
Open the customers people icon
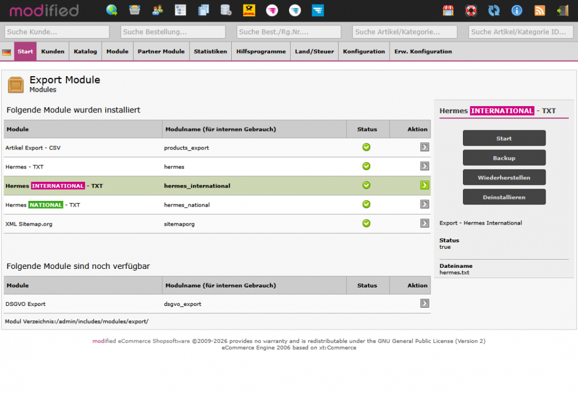[x=157, y=10]
